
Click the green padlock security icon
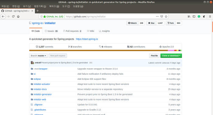pyautogui.click(x=44, y=16)
